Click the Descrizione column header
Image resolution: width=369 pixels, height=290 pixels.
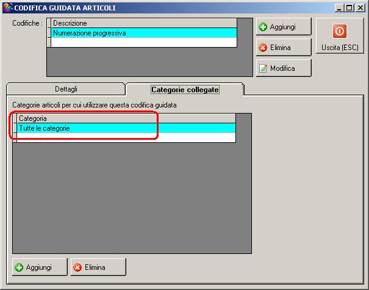coord(144,23)
